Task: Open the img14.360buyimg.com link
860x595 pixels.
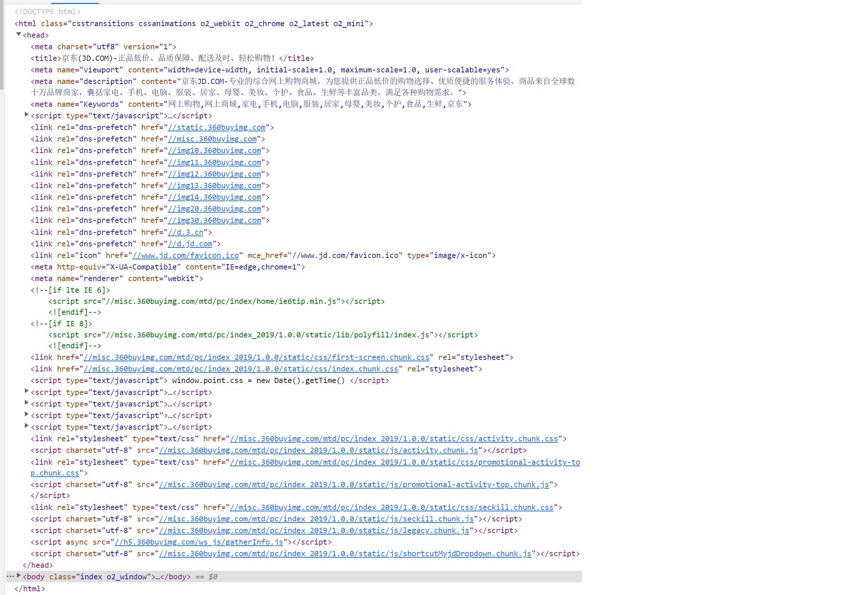Action: point(215,197)
